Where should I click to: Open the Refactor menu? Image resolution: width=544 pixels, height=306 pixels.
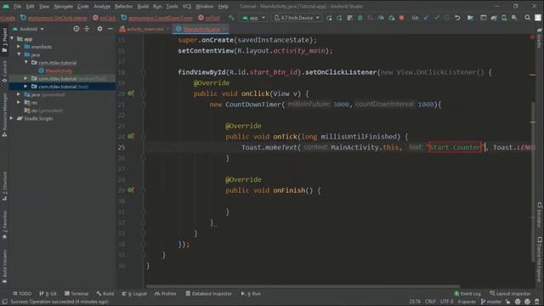123,6
